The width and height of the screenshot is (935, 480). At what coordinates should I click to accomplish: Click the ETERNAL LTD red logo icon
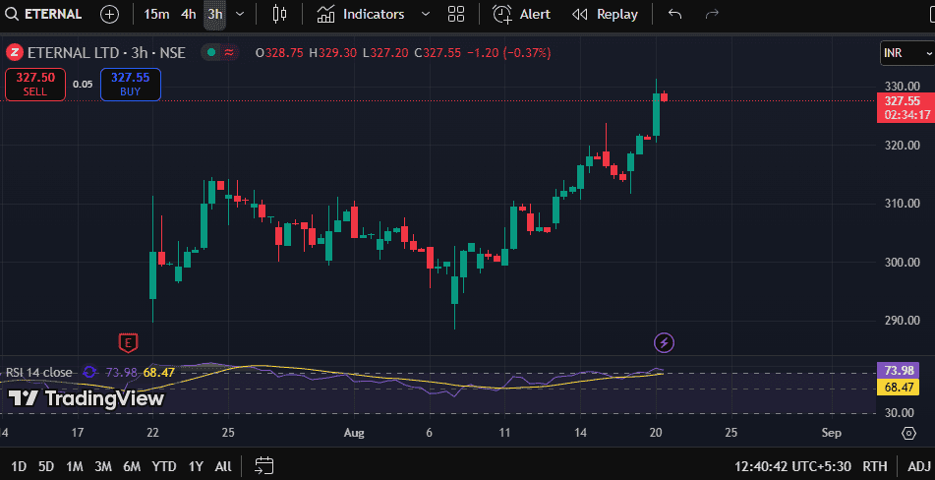(x=14, y=52)
